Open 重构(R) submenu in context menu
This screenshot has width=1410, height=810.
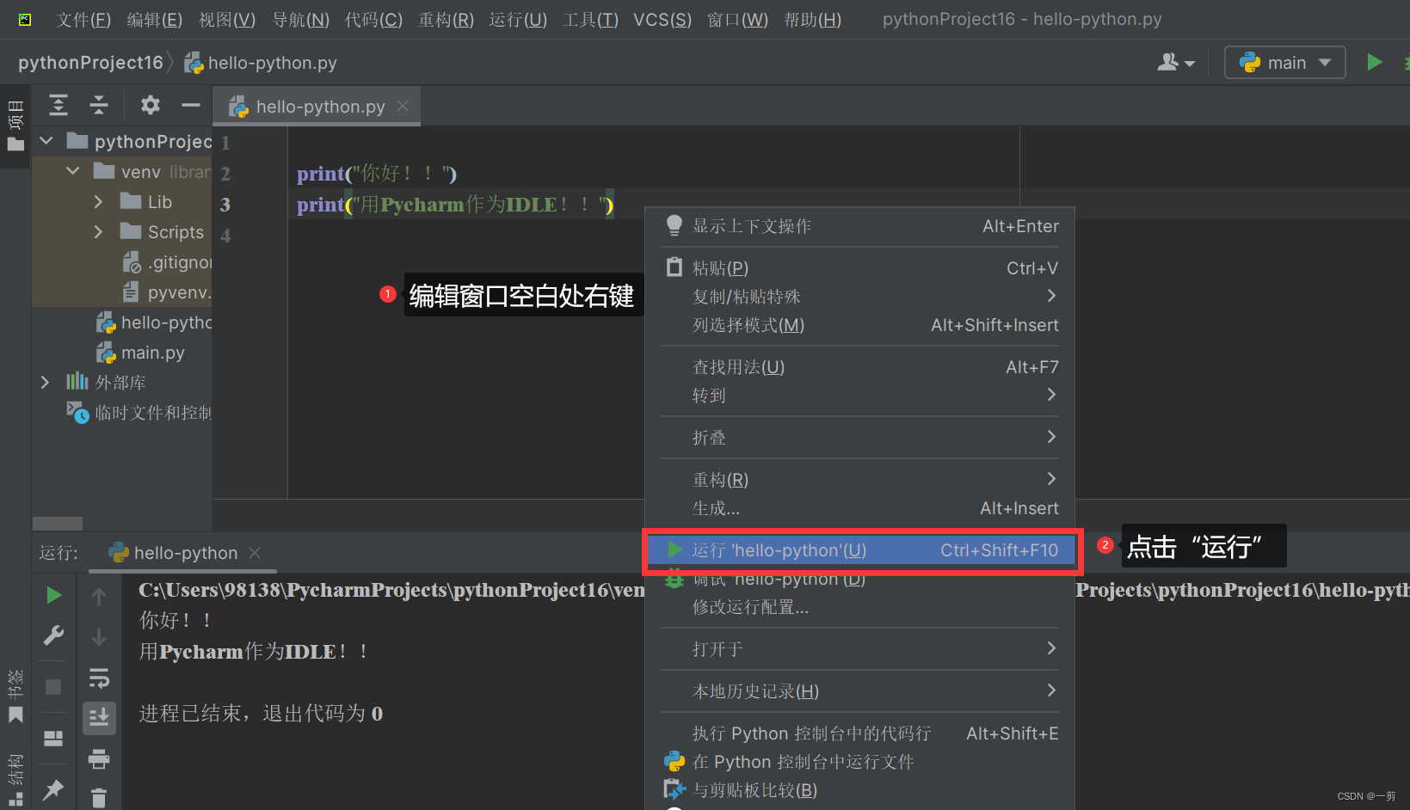click(860, 479)
